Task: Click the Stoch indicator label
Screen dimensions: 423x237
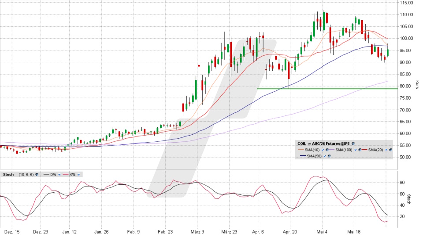Action: click(x=8, y=174)
